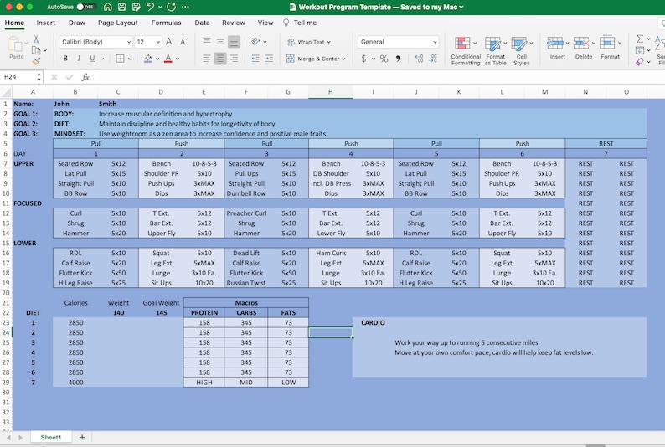Click the insert function fx icon
Viewport: 665px width, 447px height.
pos(85,77)
